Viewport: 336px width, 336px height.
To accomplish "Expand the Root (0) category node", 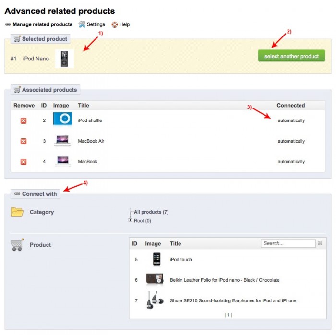I will [x=130, y=220].
